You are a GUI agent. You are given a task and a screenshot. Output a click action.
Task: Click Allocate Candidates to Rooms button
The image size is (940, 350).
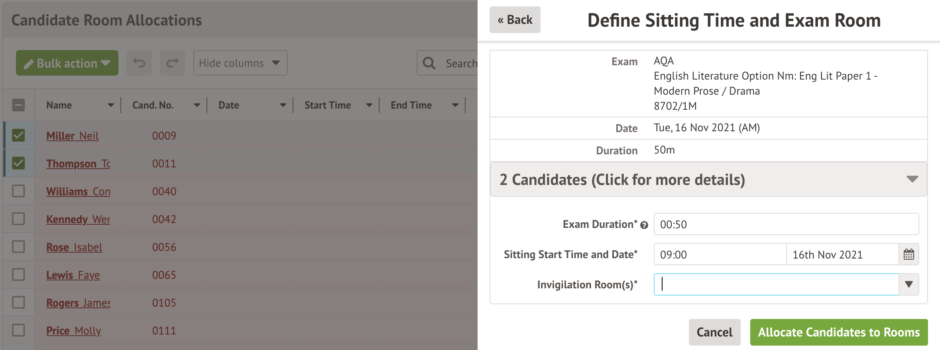click(839, 332)
